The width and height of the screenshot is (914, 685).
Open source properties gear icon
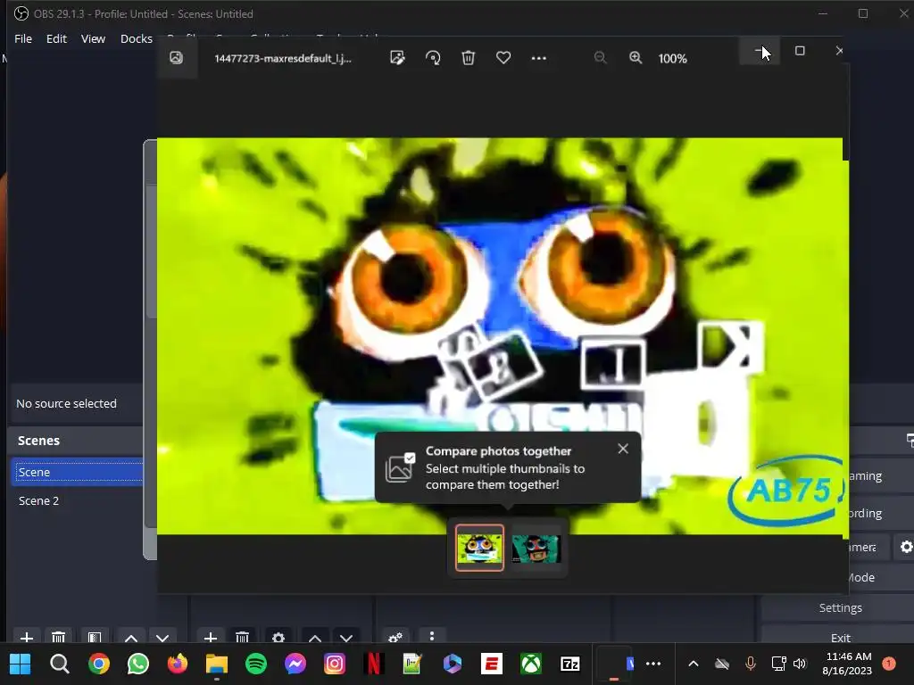278,637
